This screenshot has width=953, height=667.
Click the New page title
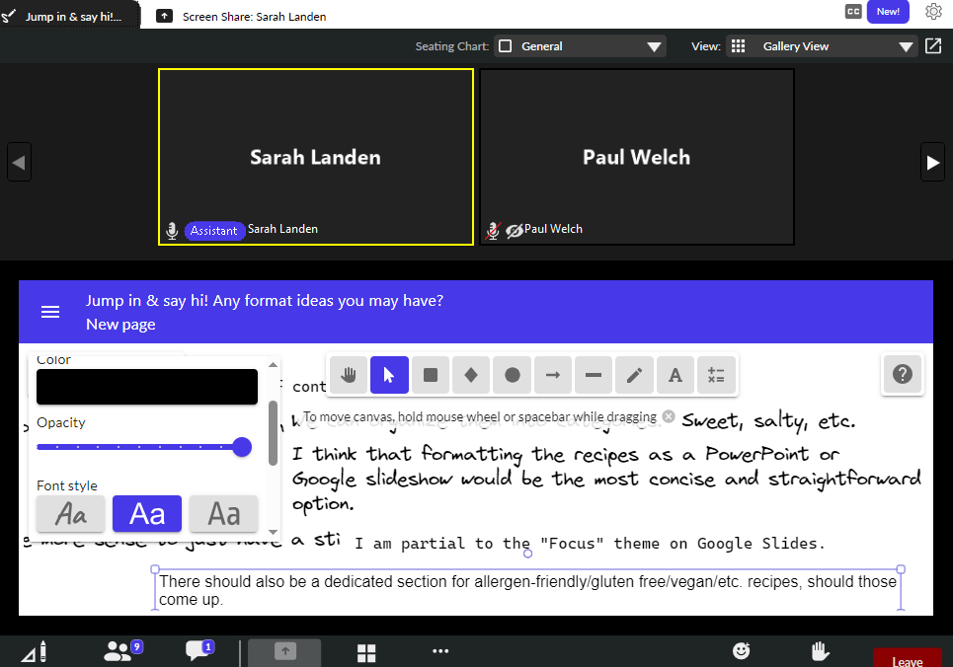click(120, 325)
